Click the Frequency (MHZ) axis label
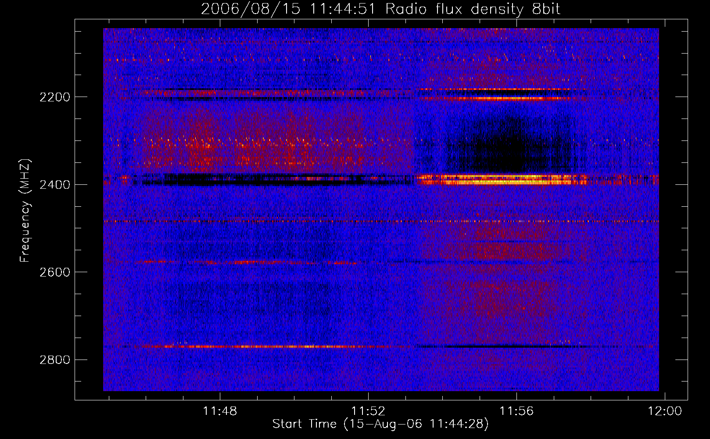The height and width of the screenshot is (439, 710). [x=25, y=211]
